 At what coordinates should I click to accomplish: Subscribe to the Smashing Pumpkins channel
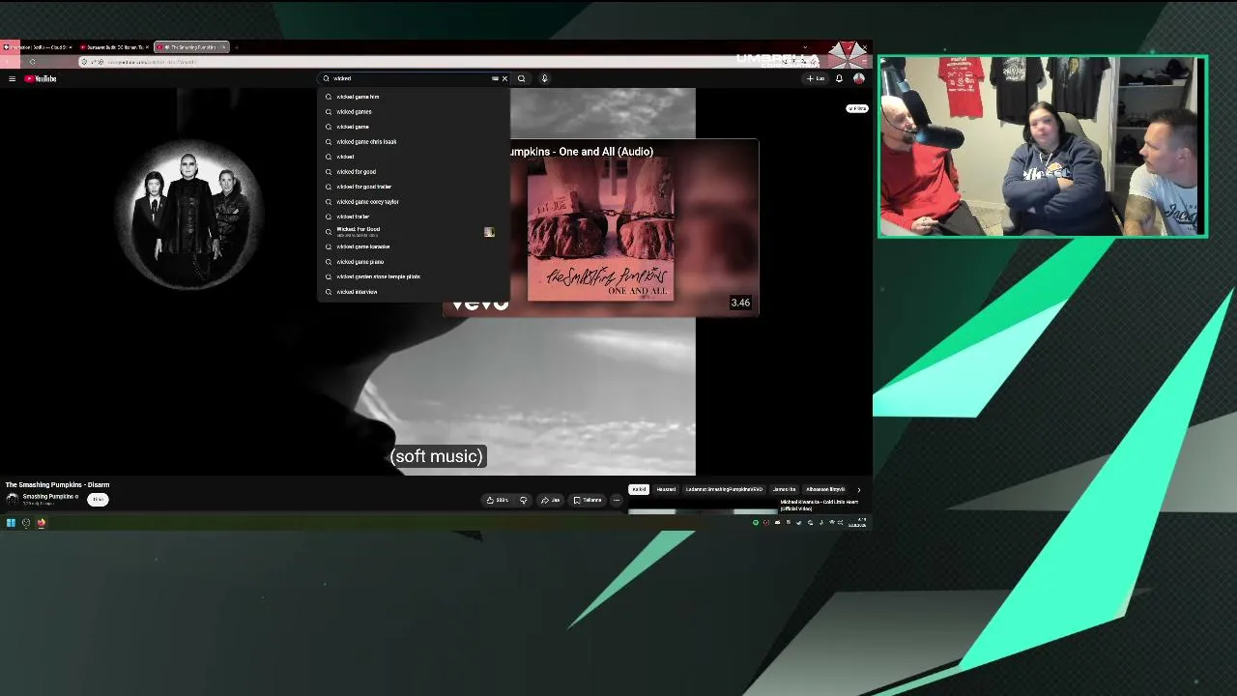coord(98,499)
